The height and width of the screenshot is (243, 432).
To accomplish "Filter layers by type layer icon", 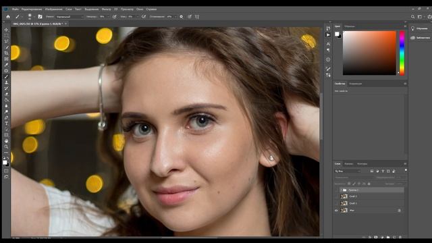I will point(383,171).
